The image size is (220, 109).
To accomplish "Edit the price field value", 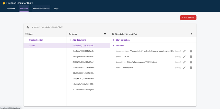I will pos(184,57).
